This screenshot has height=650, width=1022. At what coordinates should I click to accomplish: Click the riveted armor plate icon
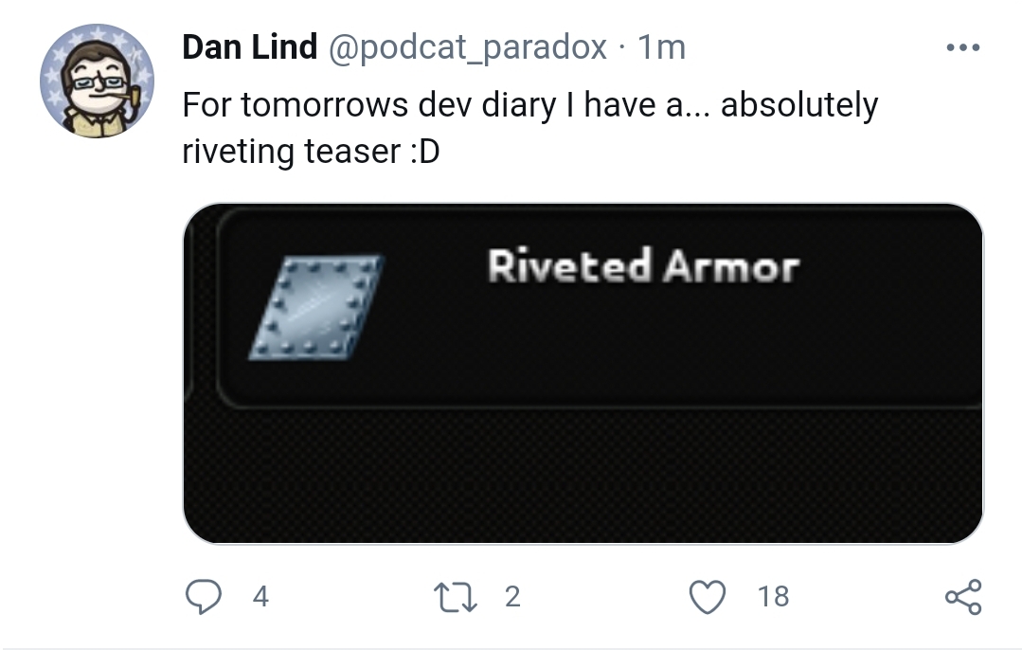316,307
